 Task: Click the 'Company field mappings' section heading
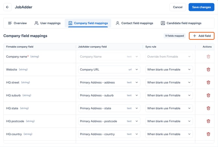[x=25, y=36]
